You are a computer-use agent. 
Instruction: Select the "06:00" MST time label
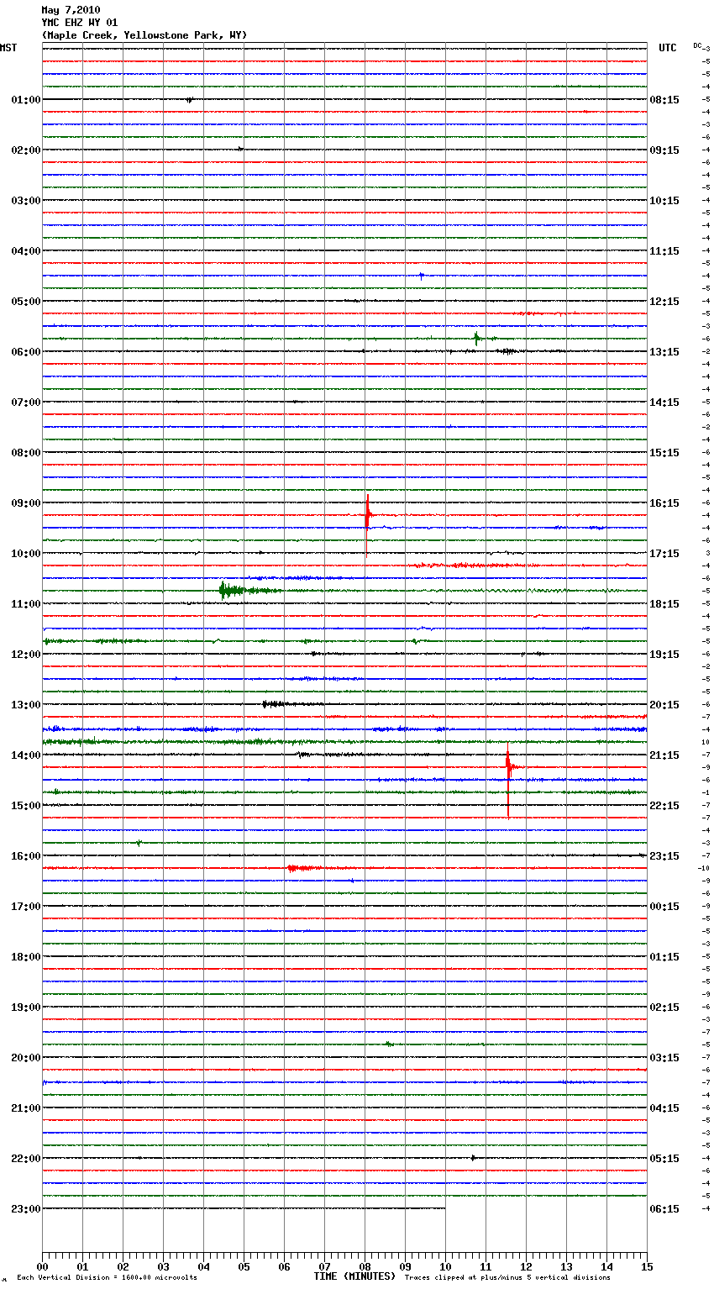point(26,352)
